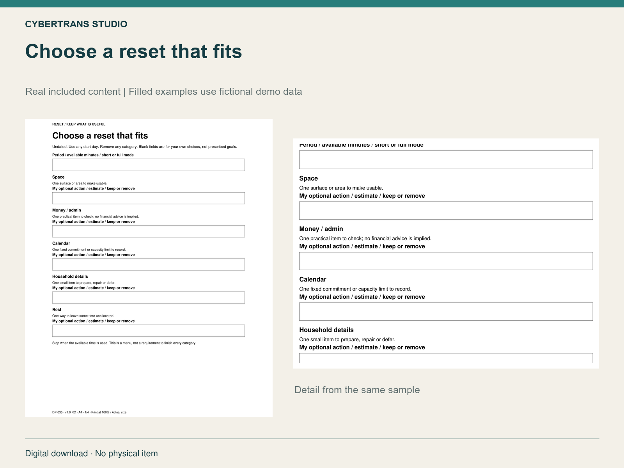Viewport: 624px width, 468px height.
Task: Click the partially visible Household details field in detail
Action: pos(446,358)
